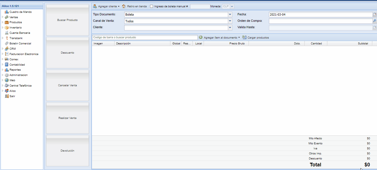
Task: Click the Devolución button
Action: 68,150
